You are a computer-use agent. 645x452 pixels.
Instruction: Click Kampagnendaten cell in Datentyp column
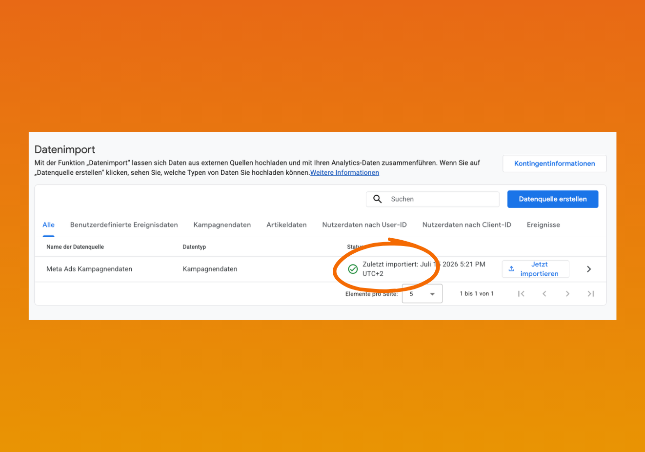(210, 269)
